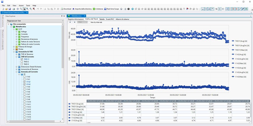This screenshot has width=253, height=126.
Task: Open the Azioni menu
Action: pos(21,6)
